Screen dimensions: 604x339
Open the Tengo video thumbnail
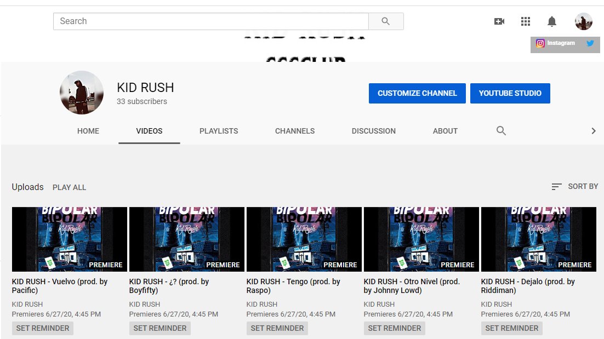click(x=304, y=239)
